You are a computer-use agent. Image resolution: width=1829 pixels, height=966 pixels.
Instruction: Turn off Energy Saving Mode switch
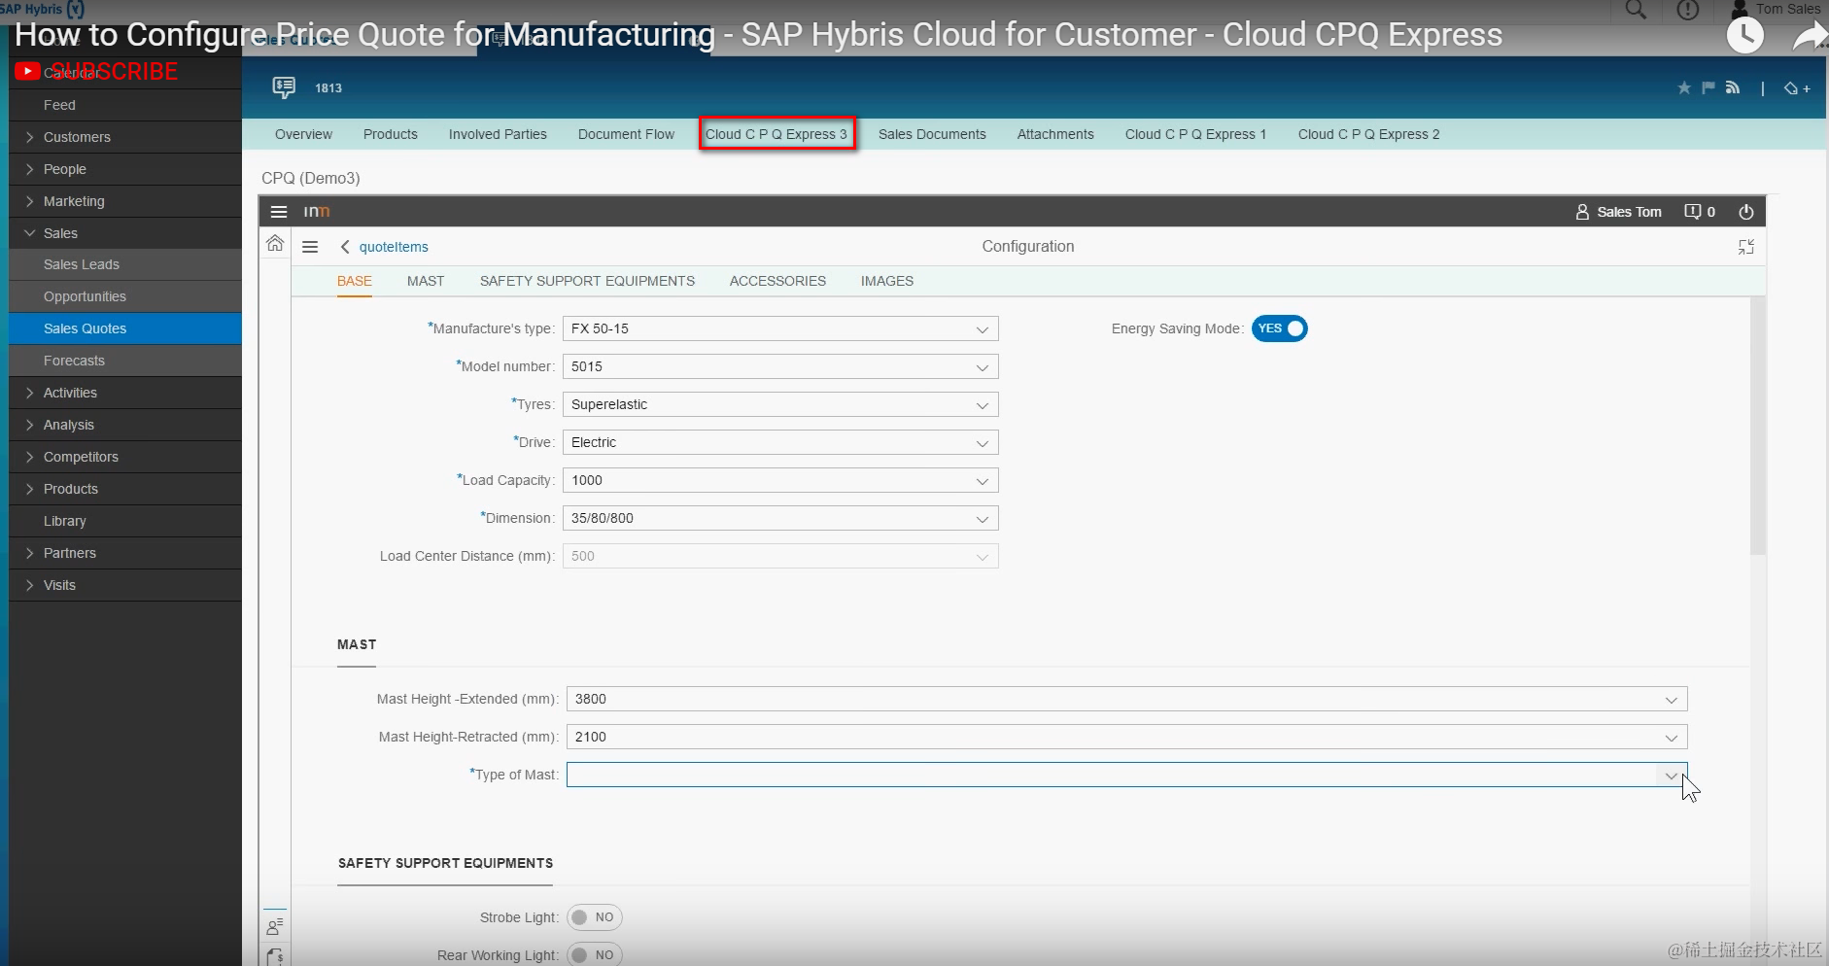(x=1279, y=328)
